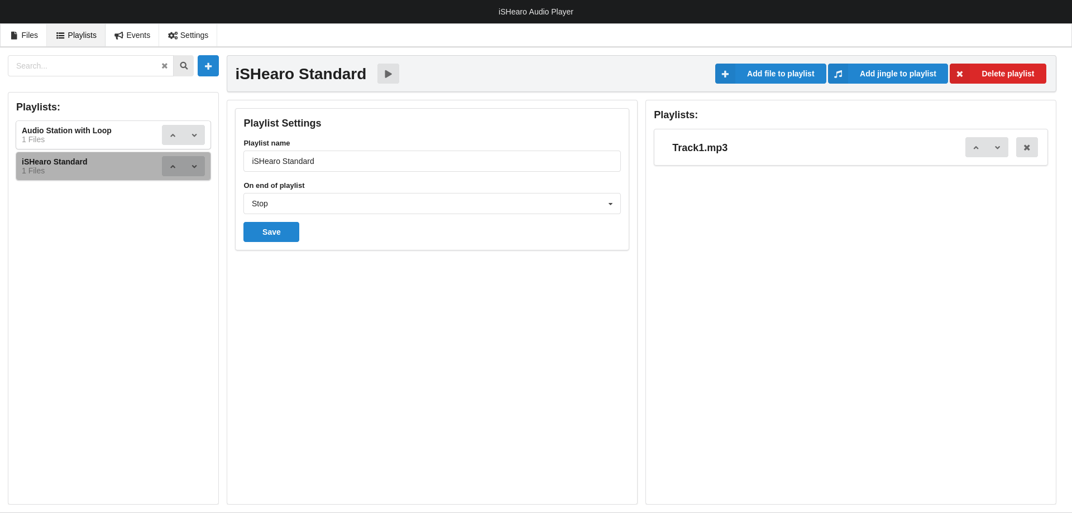Play the iSHearo Standard playlist

point(388,74)
